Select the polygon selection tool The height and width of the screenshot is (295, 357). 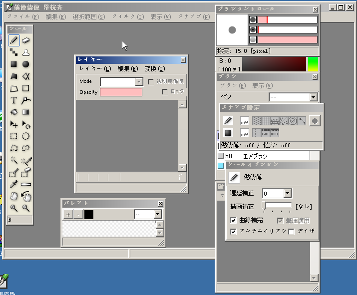click(x=13, y=148)
